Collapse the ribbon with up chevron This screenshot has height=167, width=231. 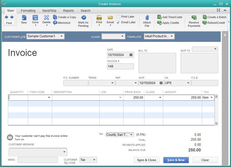pyautogui.click(x=225, y=10)
